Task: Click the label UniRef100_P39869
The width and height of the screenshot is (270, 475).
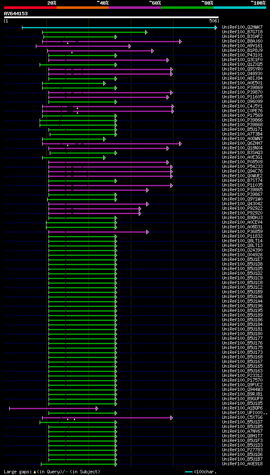Action: tap(242, 87)
